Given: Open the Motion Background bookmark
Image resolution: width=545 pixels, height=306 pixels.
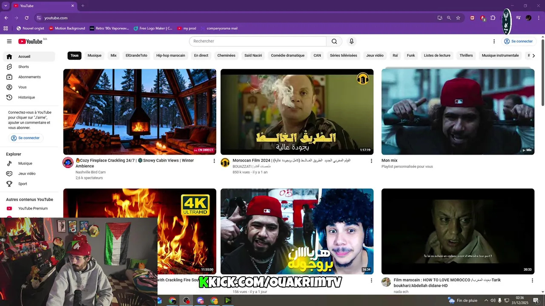Looking at the screenshot, I should 67,28.
